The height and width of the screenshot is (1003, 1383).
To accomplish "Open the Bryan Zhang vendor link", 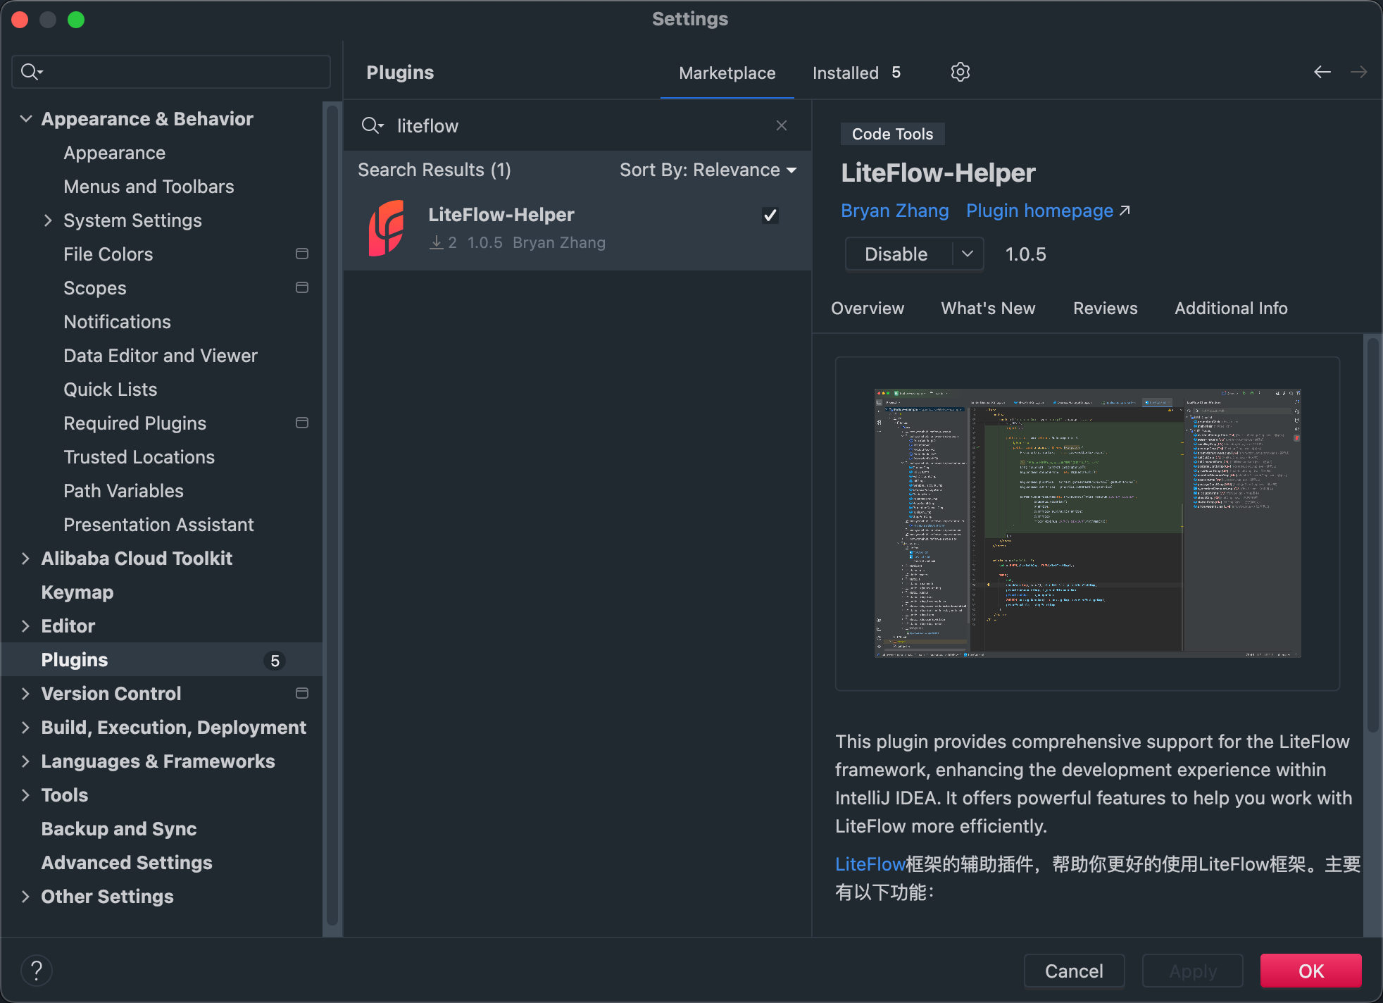I will coord(894,211).
